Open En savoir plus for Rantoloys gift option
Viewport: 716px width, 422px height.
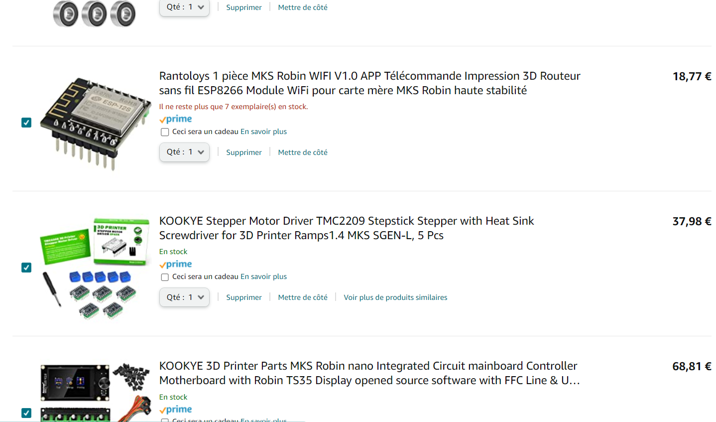pyautogui.click(x=263, y=132)
